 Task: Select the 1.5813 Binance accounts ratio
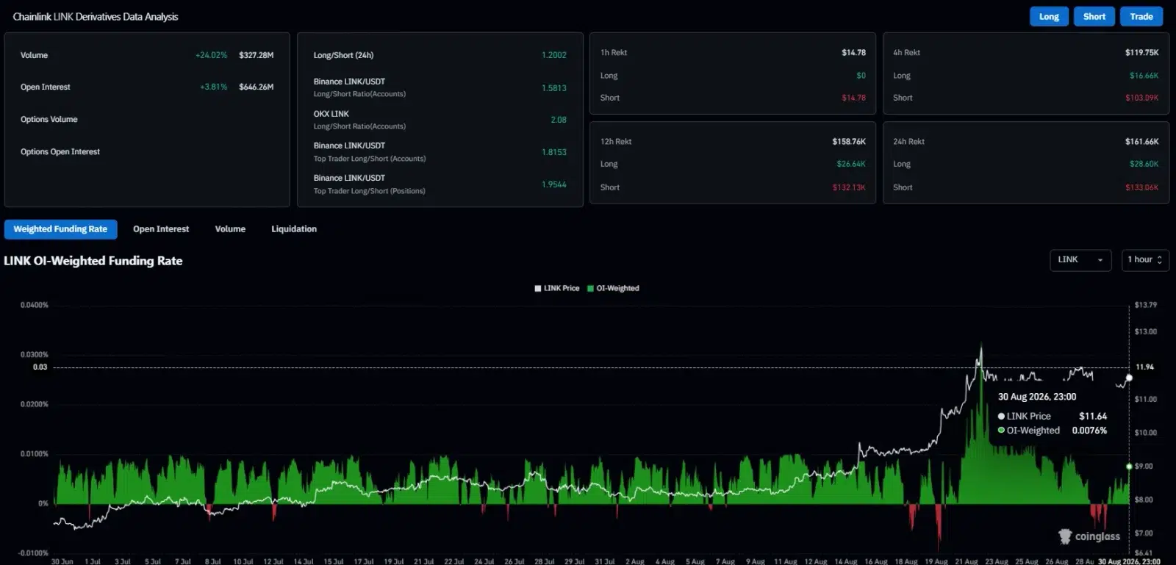click(554, 88)
